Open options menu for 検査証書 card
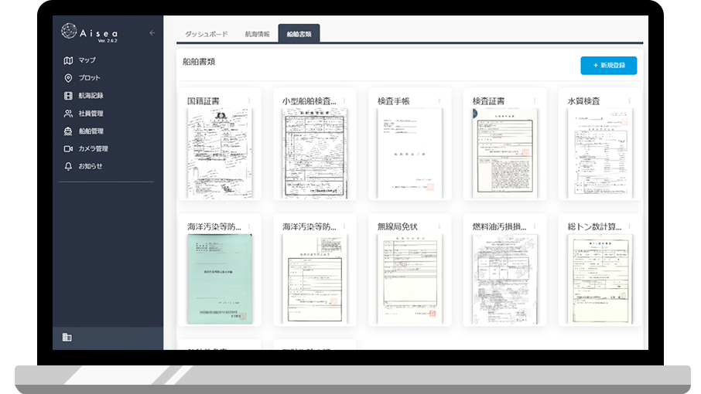701x394 pixels. tap(535, 101)
